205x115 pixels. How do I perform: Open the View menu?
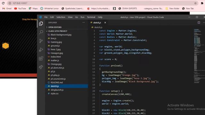(70, 17)
